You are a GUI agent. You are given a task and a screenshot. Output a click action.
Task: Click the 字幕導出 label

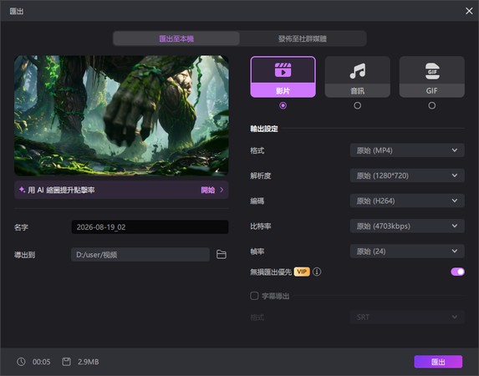pos(276,296)
